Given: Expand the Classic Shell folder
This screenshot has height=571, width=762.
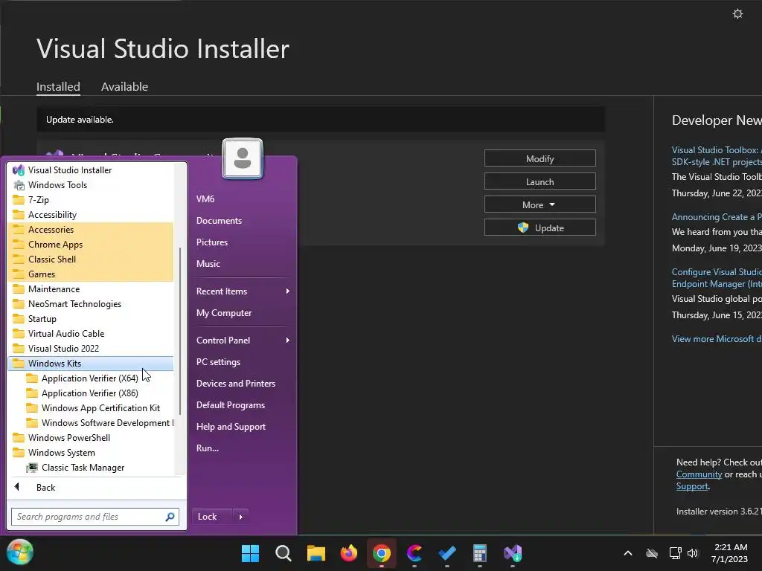Looking at the screenshot, I should (x=90, y=259).
